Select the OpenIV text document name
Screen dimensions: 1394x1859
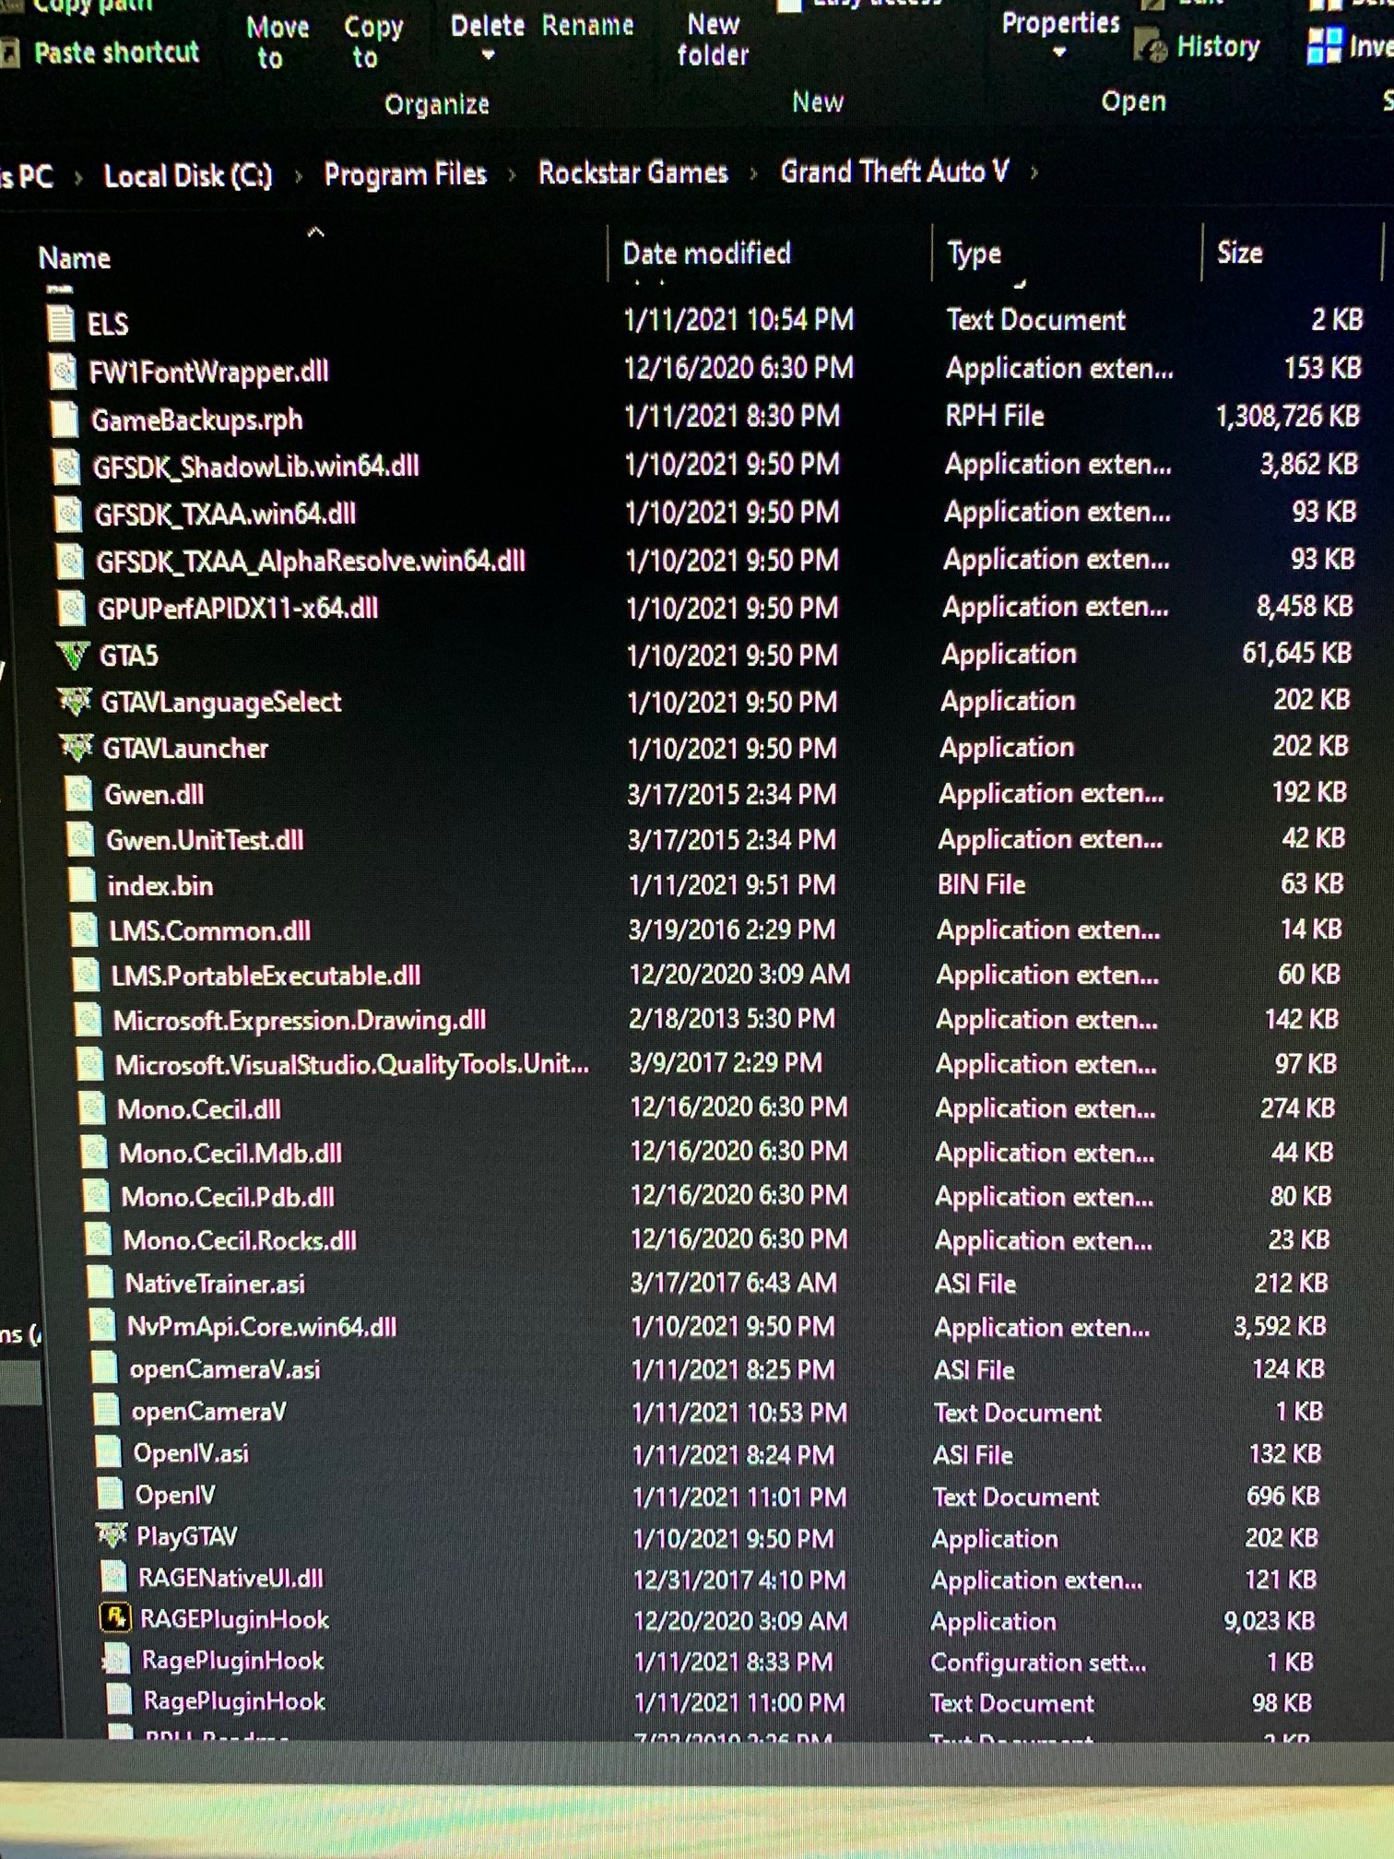(x=174, y=1495)
